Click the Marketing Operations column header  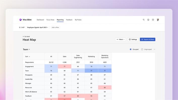(105, 57)
